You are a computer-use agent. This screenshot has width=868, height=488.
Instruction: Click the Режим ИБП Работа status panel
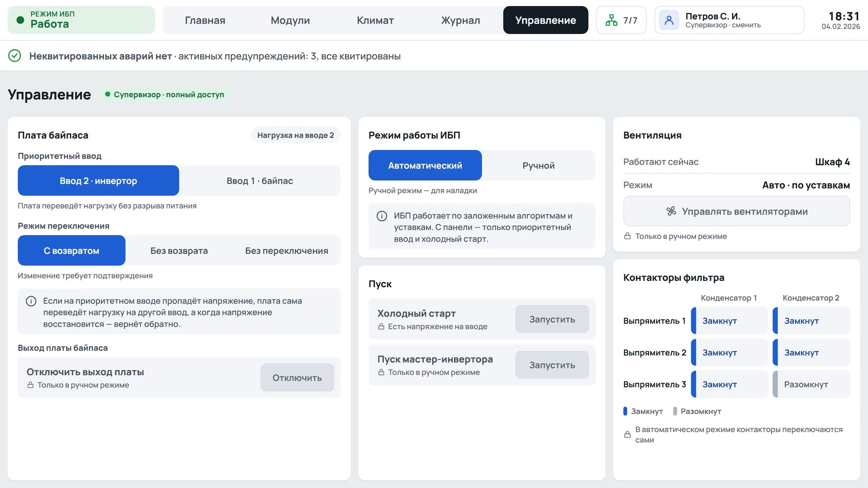pyautogui.click(x=81, y=20)
